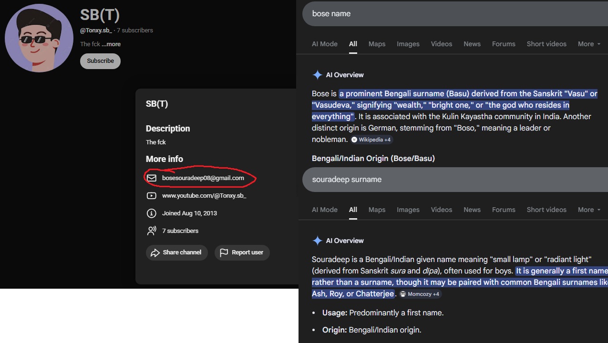This screenshot has width=608, height=343.
Task: Open News tab in 'souradeep surname' search
Action: (x=472, y=210)
